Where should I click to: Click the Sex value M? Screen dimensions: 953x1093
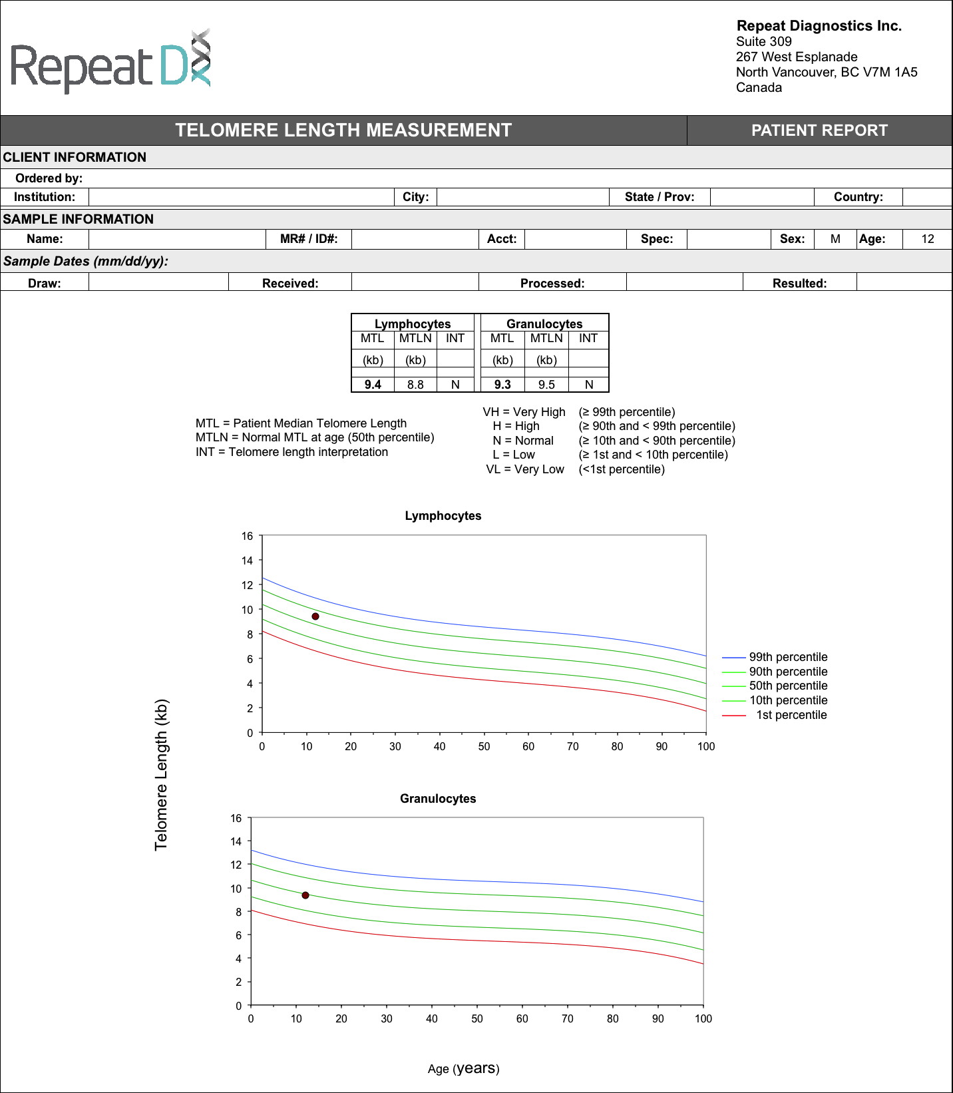835,240
